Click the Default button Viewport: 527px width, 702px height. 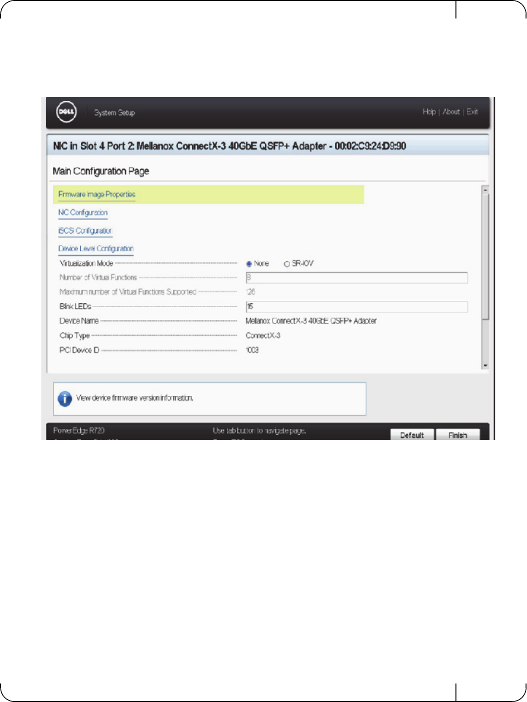pyautogui.click(x=412, y=435)
